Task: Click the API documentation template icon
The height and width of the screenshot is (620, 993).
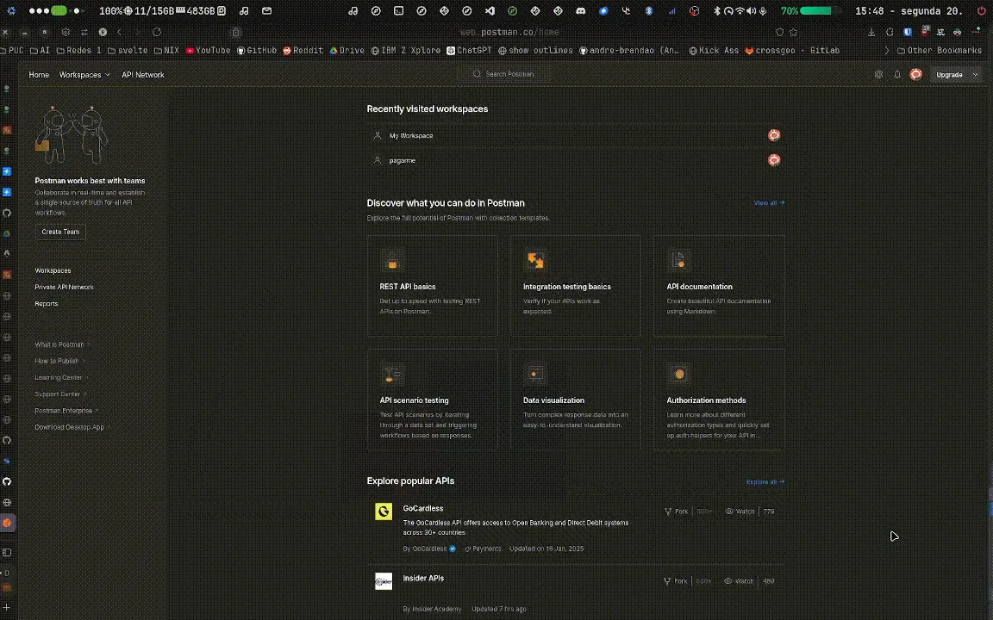Action: (678, 260)
